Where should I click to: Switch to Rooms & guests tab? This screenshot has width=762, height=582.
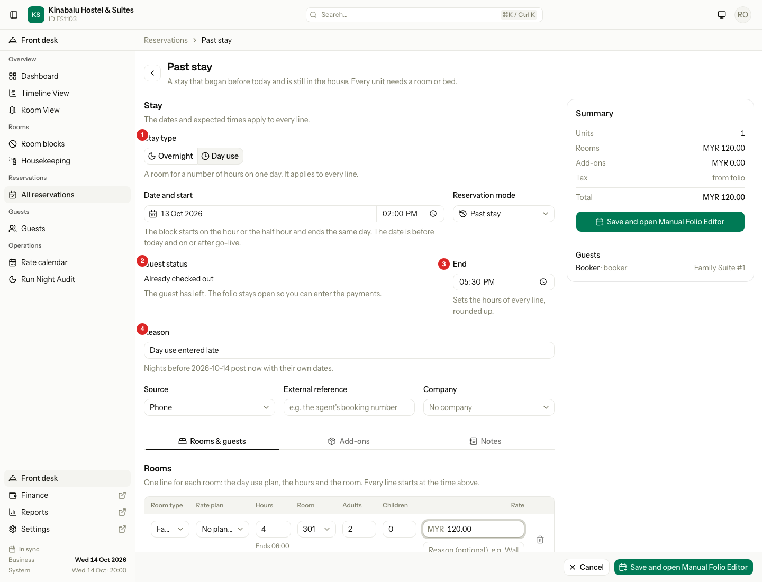click(212, 441)
